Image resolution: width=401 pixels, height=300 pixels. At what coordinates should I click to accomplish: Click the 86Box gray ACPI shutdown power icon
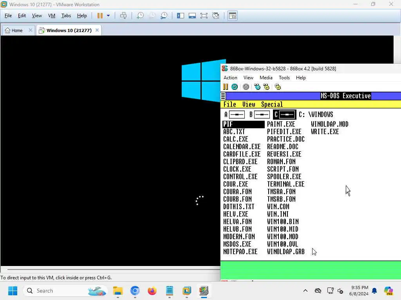[246, 87]
